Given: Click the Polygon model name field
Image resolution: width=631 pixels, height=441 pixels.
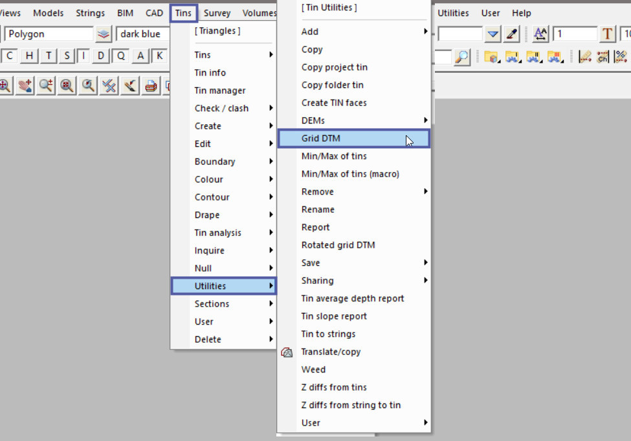Looking at the screenshot, I should click(x=49, y=34).
